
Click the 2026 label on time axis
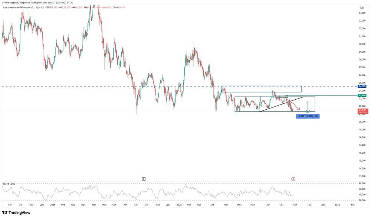[x=337, y=205]
